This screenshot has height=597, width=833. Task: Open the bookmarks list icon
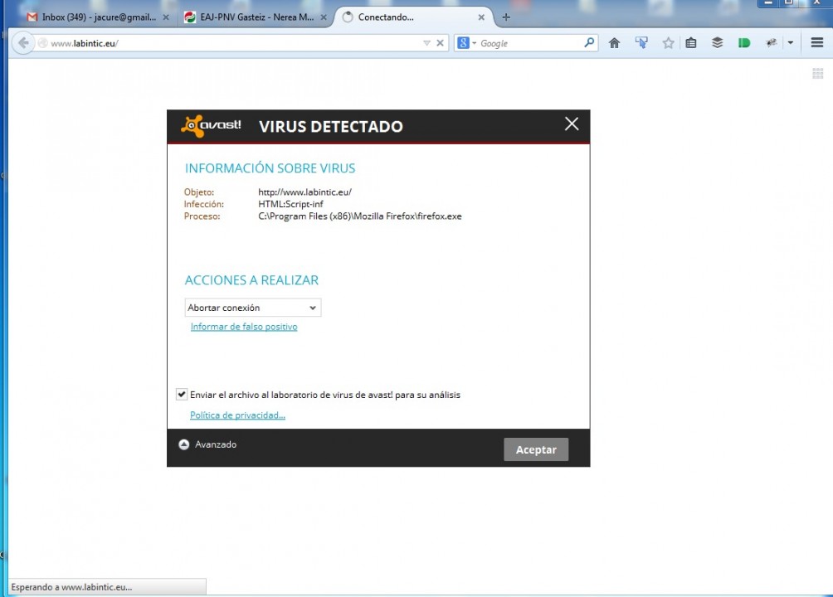[691, 43]
